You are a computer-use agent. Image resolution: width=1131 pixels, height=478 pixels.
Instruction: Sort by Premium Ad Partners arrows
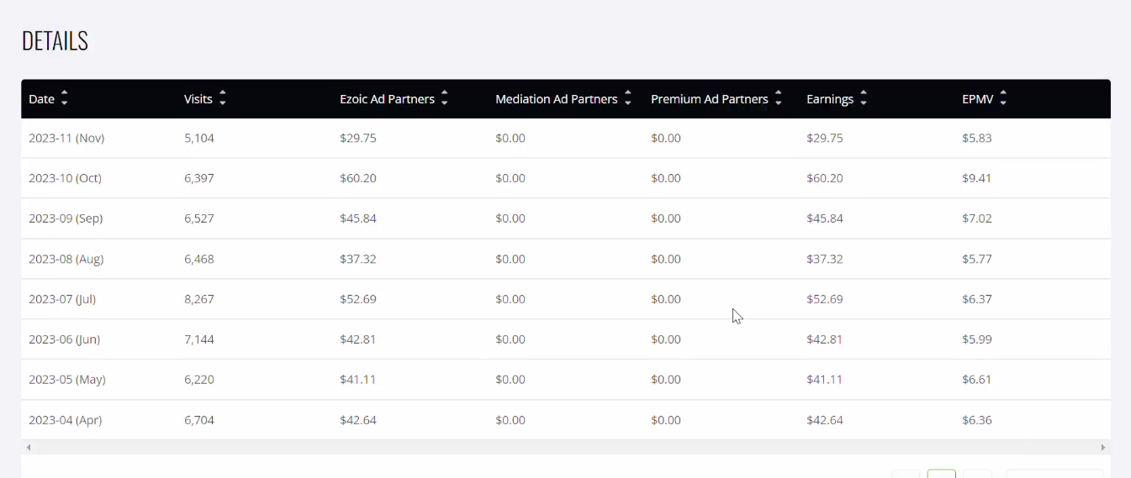(x=778, y=99)
